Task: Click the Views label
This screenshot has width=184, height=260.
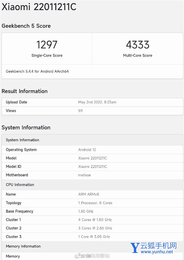Action: coord(11,111)
